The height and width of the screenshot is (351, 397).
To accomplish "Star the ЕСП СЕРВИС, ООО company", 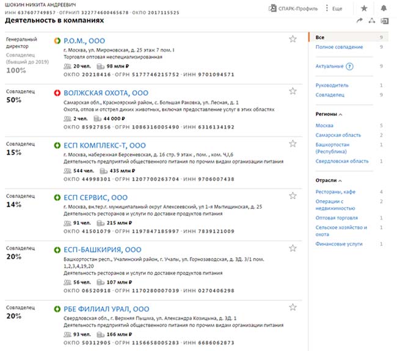I will point(293,197).
